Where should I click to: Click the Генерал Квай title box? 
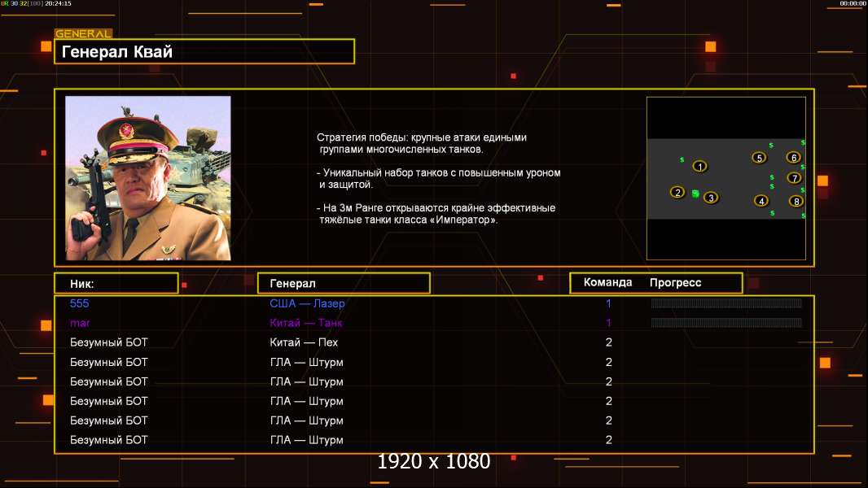(204, 52)
